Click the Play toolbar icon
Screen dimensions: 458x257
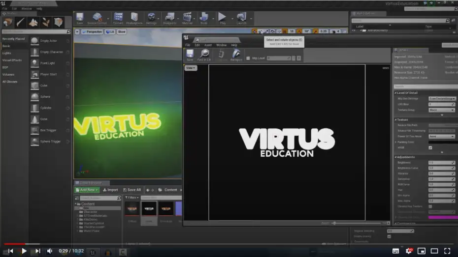coord(222,18)
